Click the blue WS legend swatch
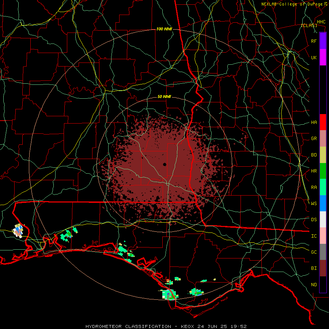The image size is (329, 329). (323, 203)
